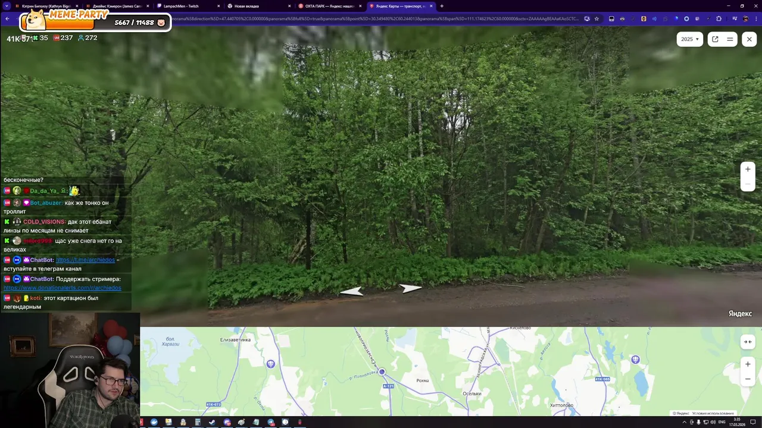Screen dimensions: 762x428
Task: Open Условия использования link on the map
Action: 713,413
